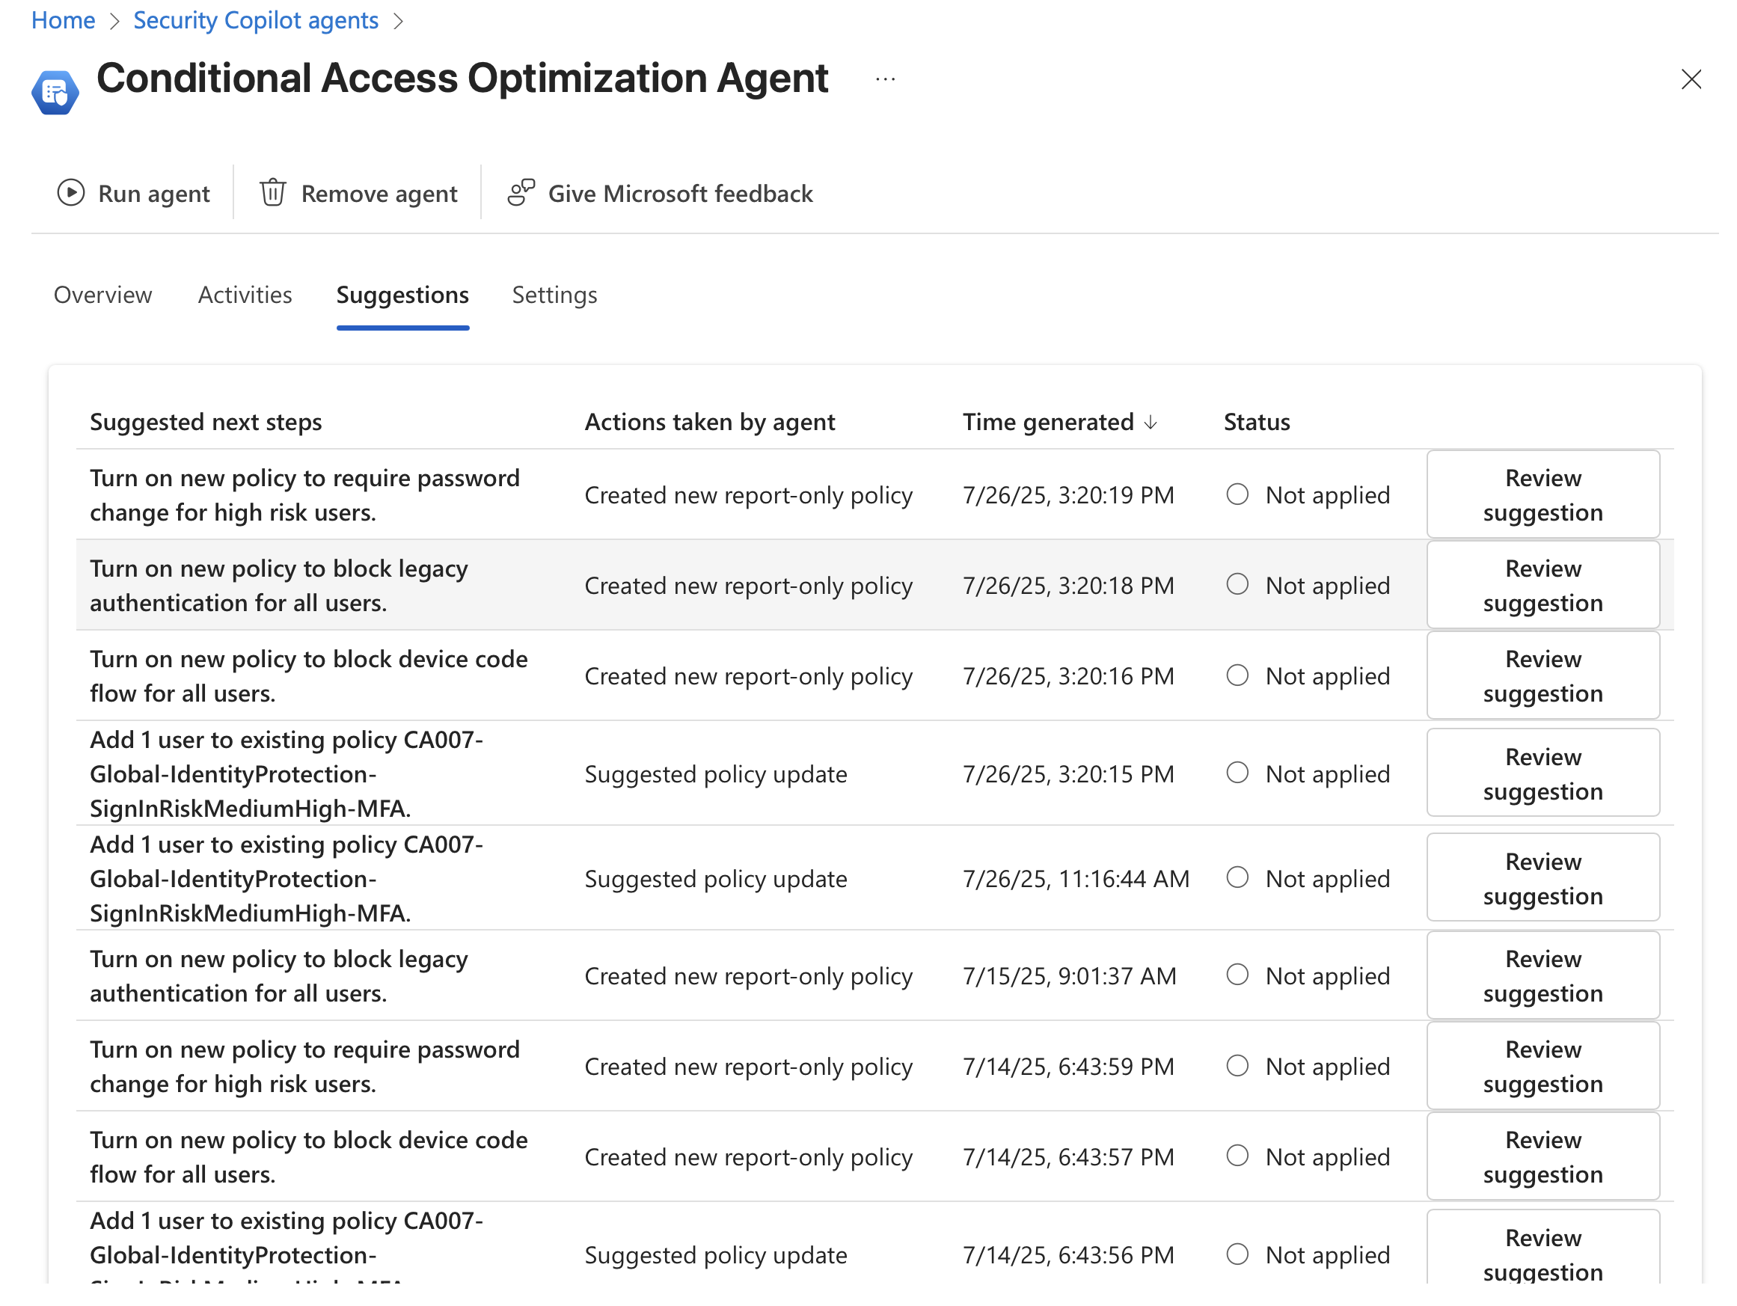
Task: Review suggestion generated 7/26/25, 3:20:15 PM
Action: click(1543, 773)
